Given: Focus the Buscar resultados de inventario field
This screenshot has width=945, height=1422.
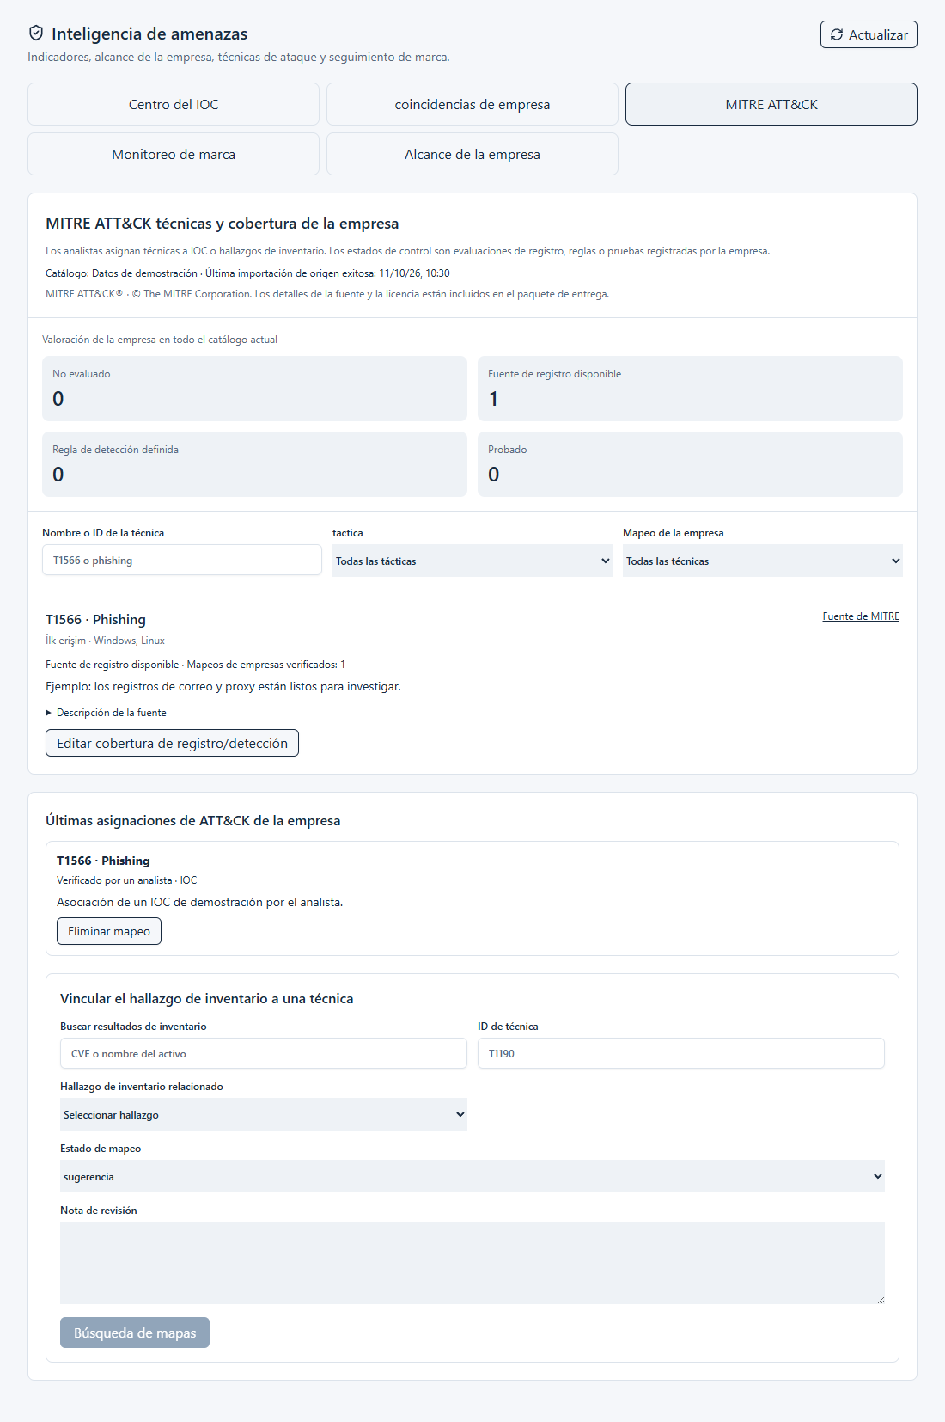Looking at the screenshot, I should [264, 1053].
